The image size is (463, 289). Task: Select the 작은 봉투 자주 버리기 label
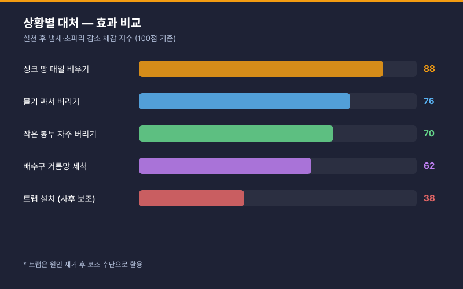click(60, 134)
